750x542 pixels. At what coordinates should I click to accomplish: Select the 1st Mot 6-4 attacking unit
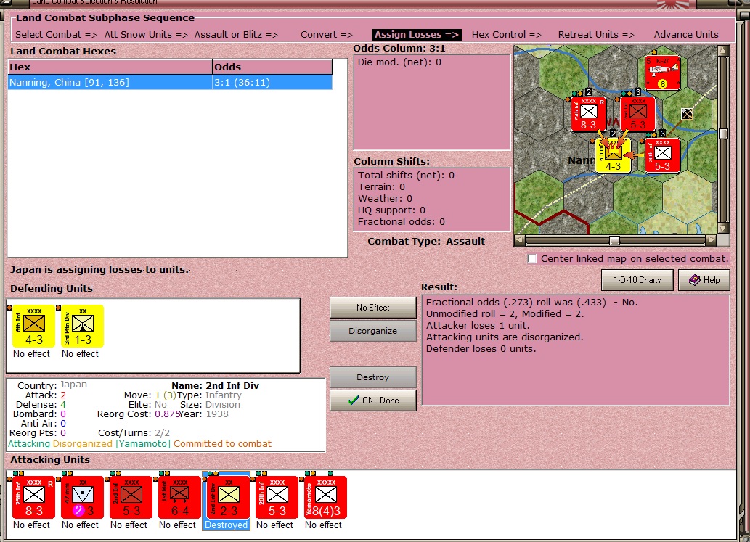(x=180, y=497)
